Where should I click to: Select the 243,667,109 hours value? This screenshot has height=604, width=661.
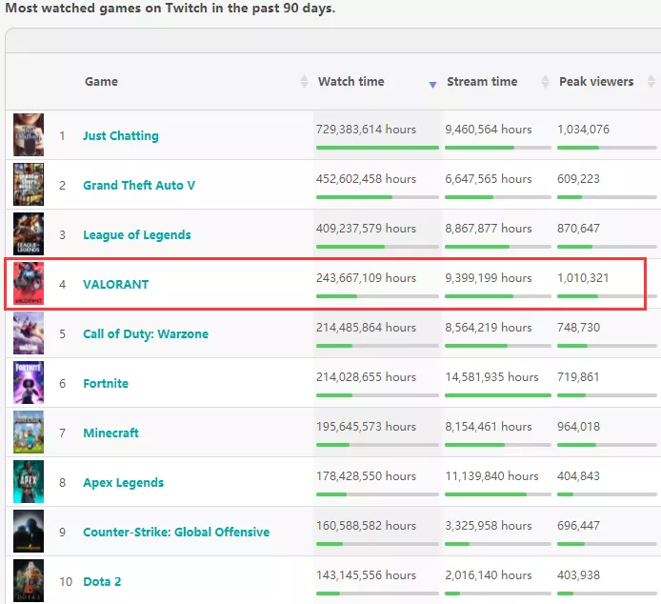pos(366,278)
